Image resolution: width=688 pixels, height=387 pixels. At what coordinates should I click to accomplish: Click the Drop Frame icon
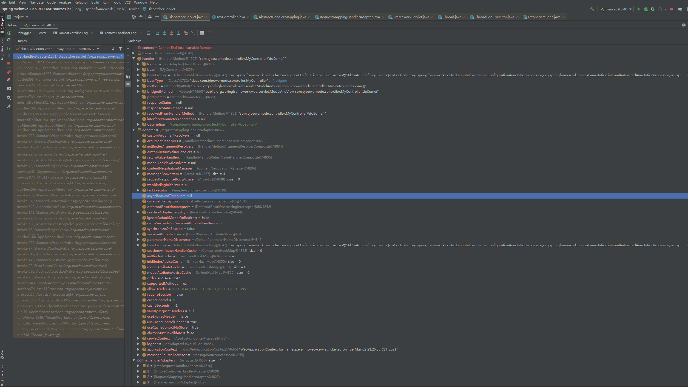[x=186, y=33]
